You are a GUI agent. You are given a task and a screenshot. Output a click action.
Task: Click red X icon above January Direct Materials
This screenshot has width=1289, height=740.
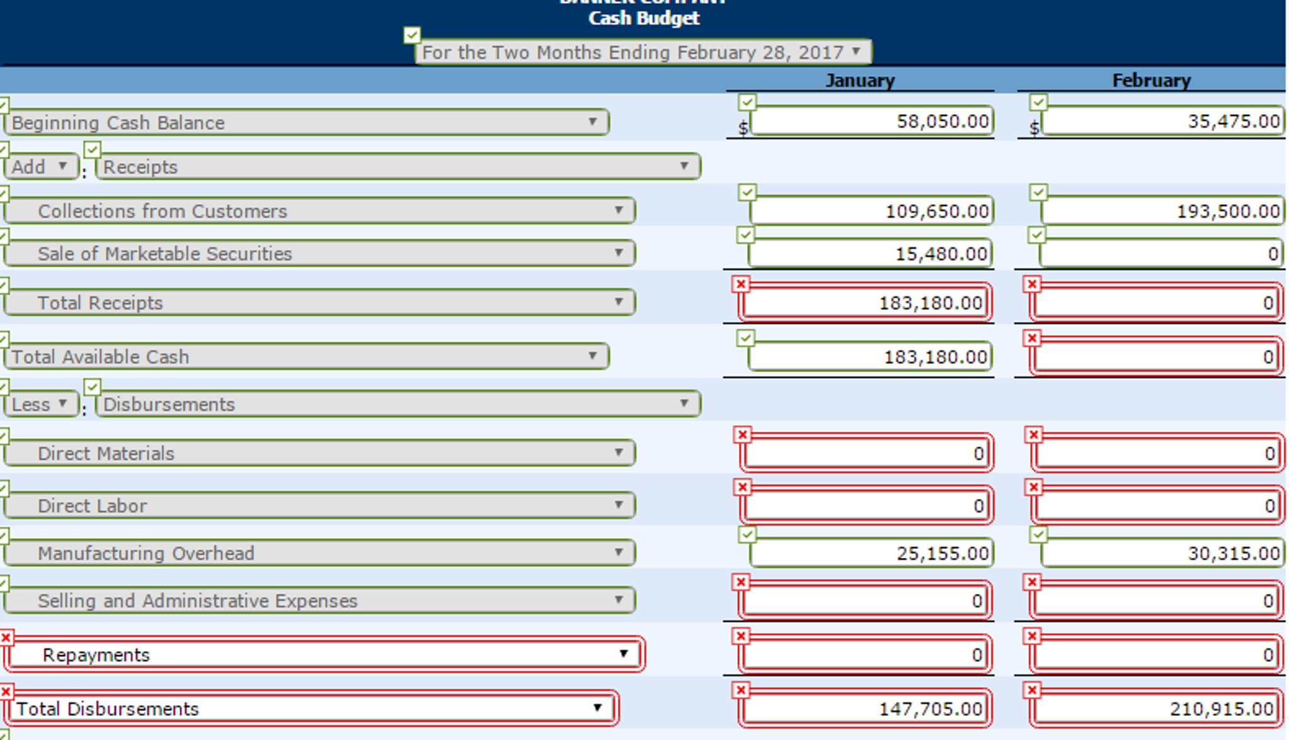pos(743,434)
